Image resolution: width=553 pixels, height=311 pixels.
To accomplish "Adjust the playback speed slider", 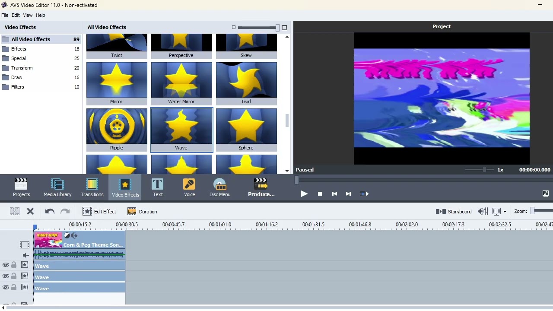I will pos(484,170).
